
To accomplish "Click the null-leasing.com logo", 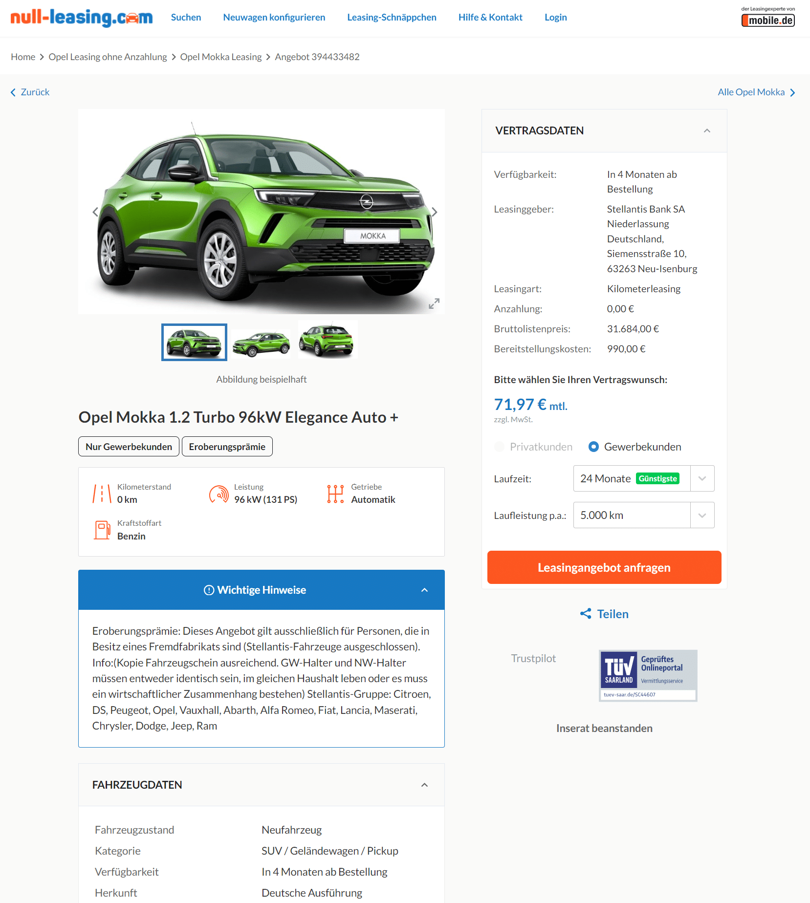I will [82, 17].
